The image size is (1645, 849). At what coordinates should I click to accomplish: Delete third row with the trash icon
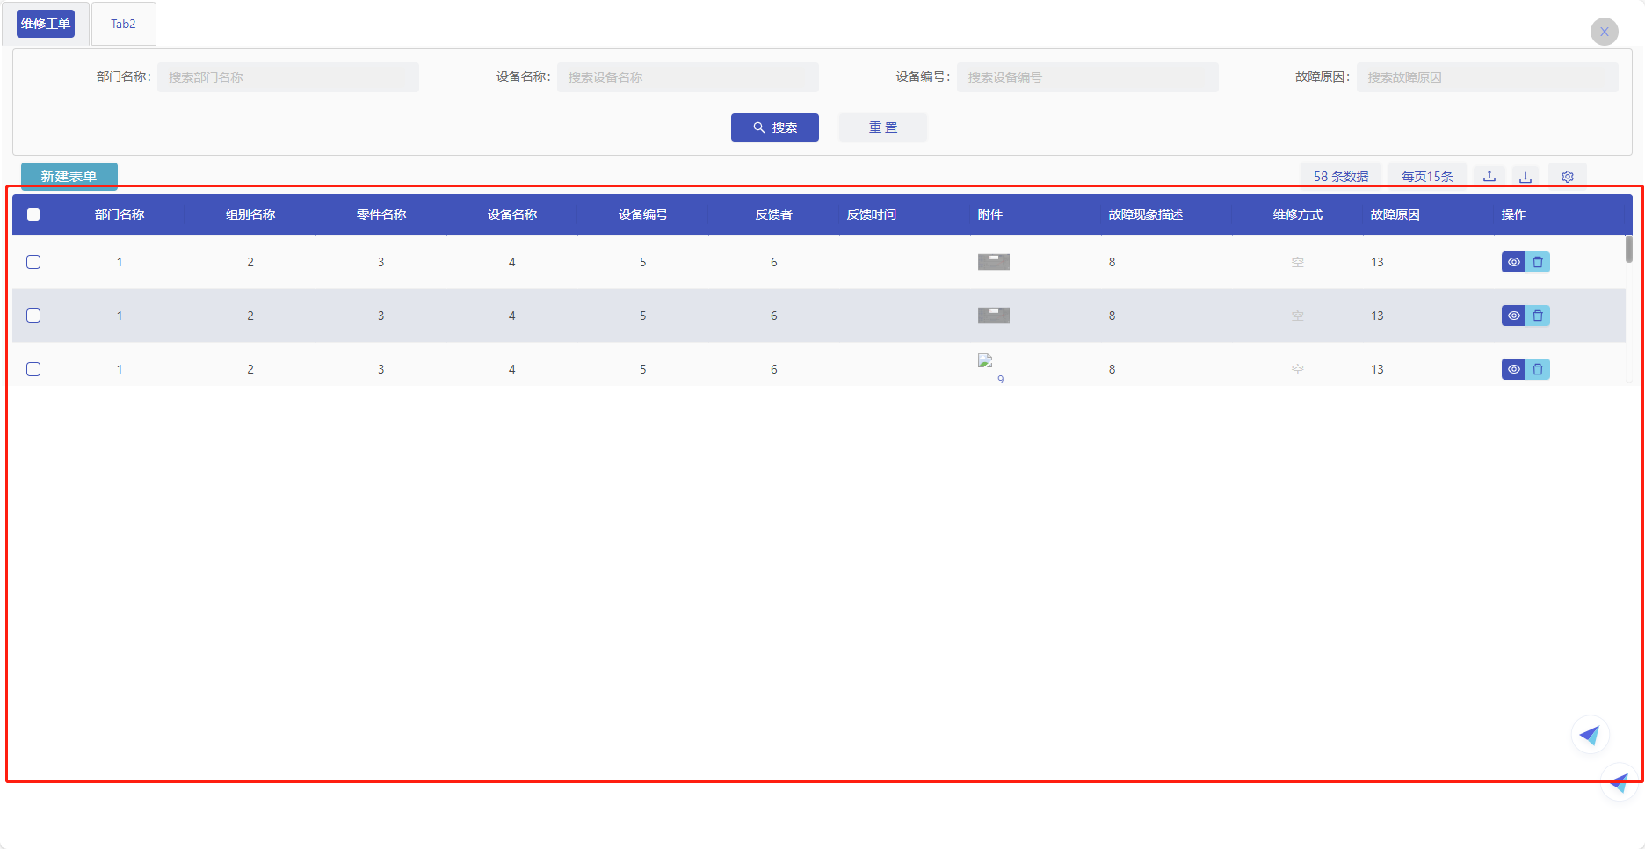(1538, 369)
